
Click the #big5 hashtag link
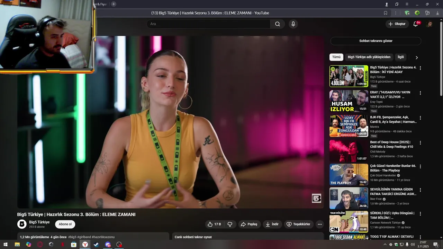click(x=72, y=237)
